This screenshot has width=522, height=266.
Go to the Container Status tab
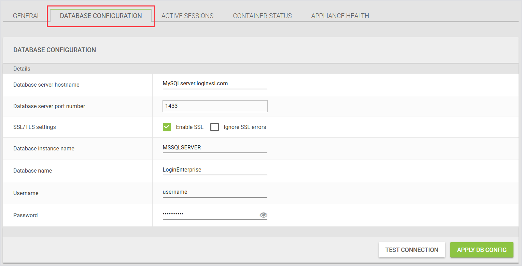point(262,16)
